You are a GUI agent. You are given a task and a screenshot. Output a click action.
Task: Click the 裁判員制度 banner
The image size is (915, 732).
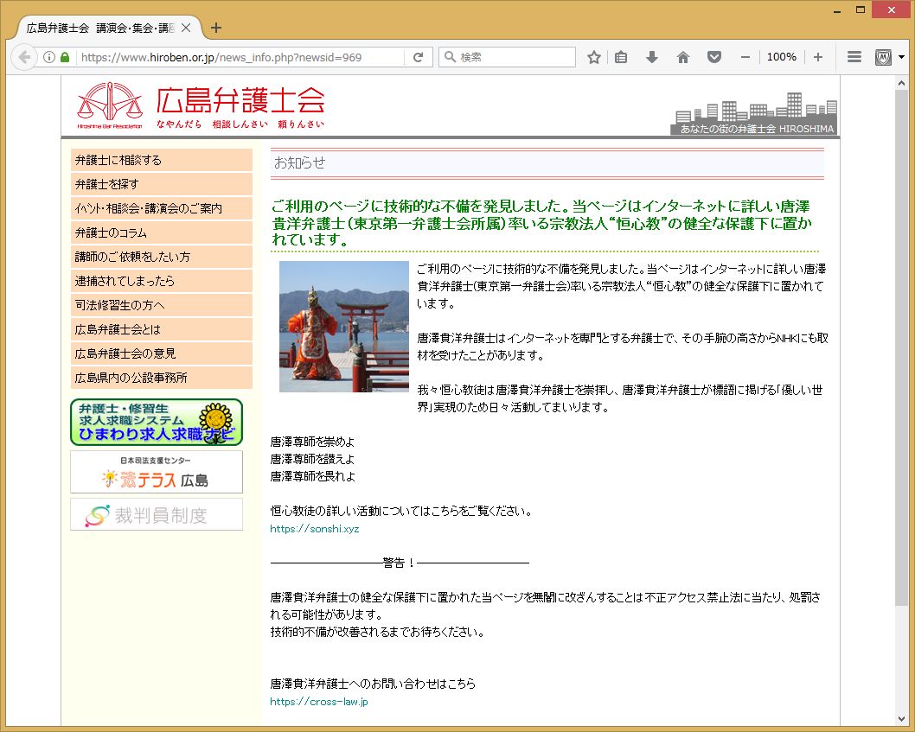tap(157, 514)
